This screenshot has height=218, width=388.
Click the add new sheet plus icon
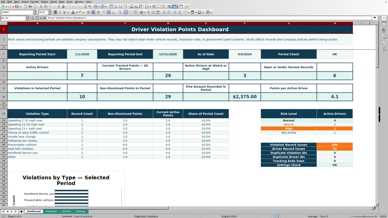coord(21,212)
